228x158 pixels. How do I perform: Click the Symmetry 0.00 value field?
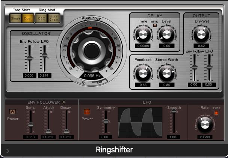[x=106, y=137]
